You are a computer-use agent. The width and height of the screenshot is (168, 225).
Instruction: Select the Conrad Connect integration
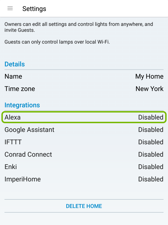[84, 154]
